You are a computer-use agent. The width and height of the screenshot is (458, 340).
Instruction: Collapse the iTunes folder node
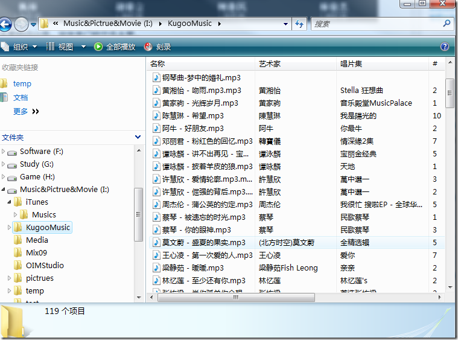click(9, 202)
